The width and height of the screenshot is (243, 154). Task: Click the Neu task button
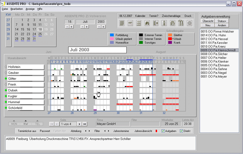click(208, 25)
